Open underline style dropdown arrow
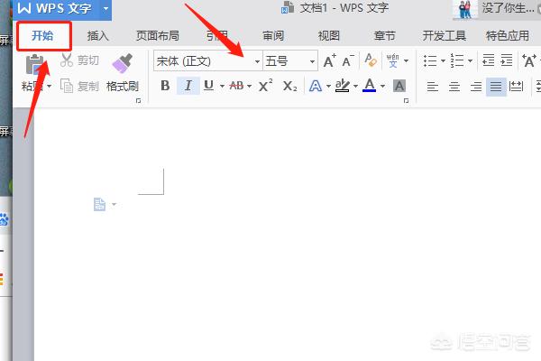This screenshot has height=361, width=541. 222,86
